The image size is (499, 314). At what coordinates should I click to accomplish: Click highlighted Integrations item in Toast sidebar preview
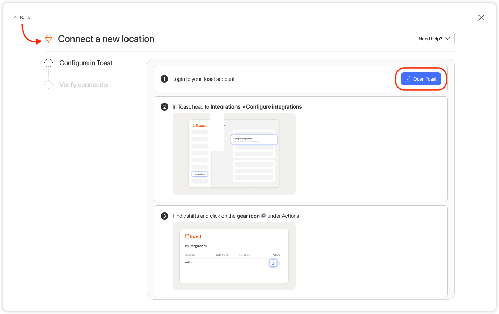(200, 174)
